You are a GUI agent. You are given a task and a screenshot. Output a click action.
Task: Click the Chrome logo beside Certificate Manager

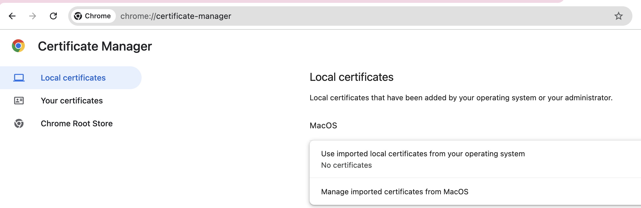(x=18, y=46)
